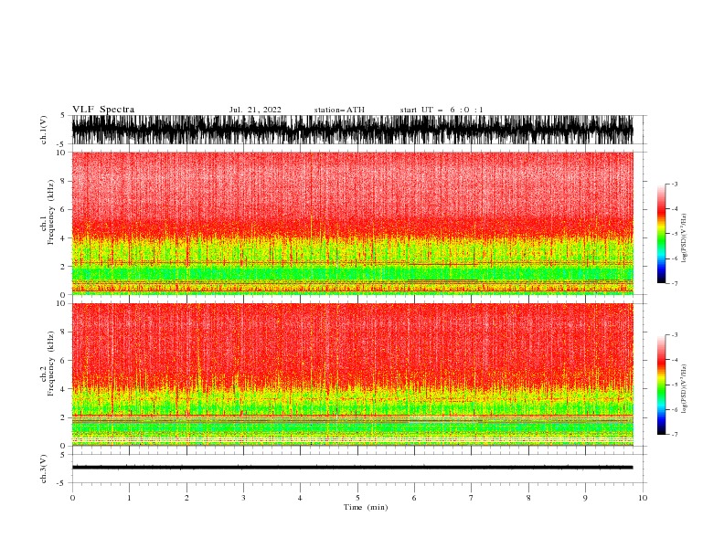The height and width of the screenshot is (559, 724).
Task: Click the ch.1 black waveform trace
Action: pyautogui.click(x=352, y=130)
